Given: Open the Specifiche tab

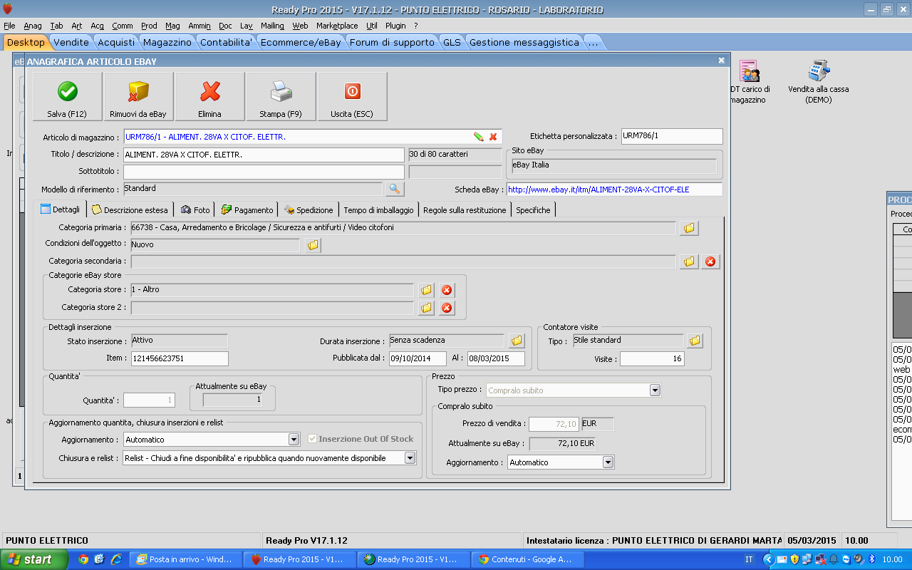Looking at the screenshot, I should [533, 209].
